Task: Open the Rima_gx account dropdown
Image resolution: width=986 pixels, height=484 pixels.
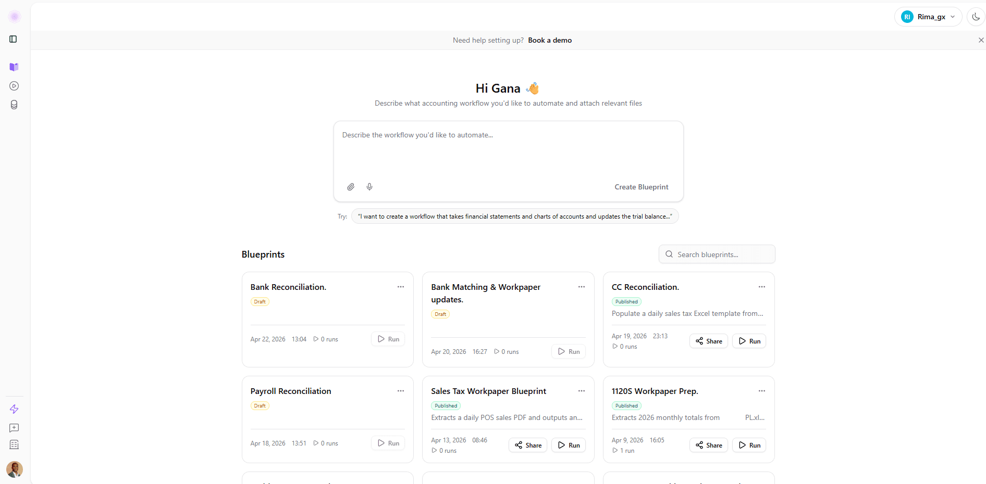Action: click(x=928, y=16)
